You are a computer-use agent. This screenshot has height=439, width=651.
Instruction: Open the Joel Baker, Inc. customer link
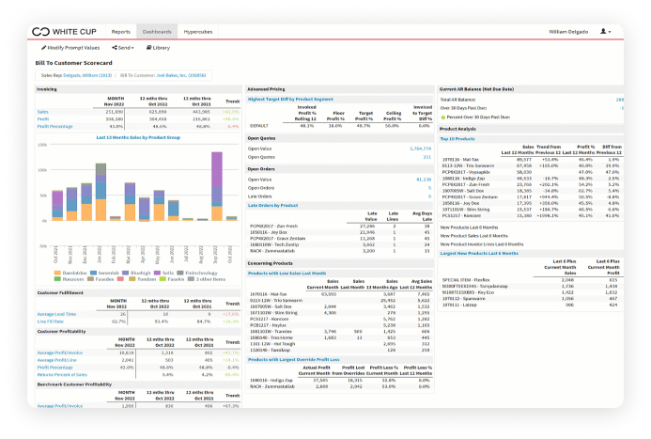tap(178, 74)
